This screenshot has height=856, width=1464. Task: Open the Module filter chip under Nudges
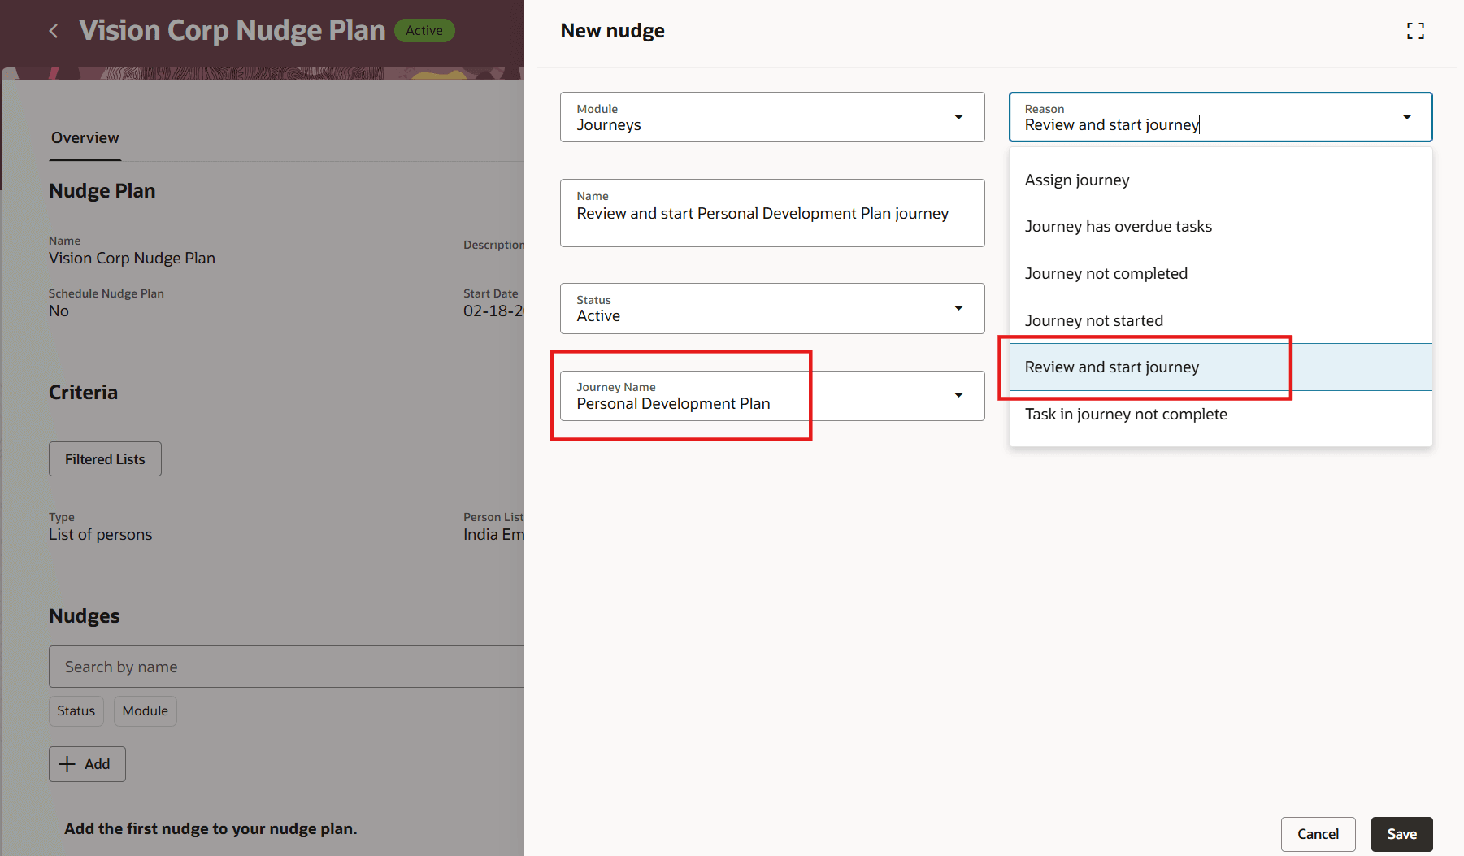click(x=145, y=710)
